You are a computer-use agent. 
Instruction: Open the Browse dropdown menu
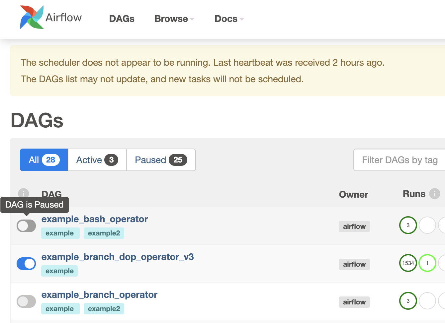(x=174, y=19)
